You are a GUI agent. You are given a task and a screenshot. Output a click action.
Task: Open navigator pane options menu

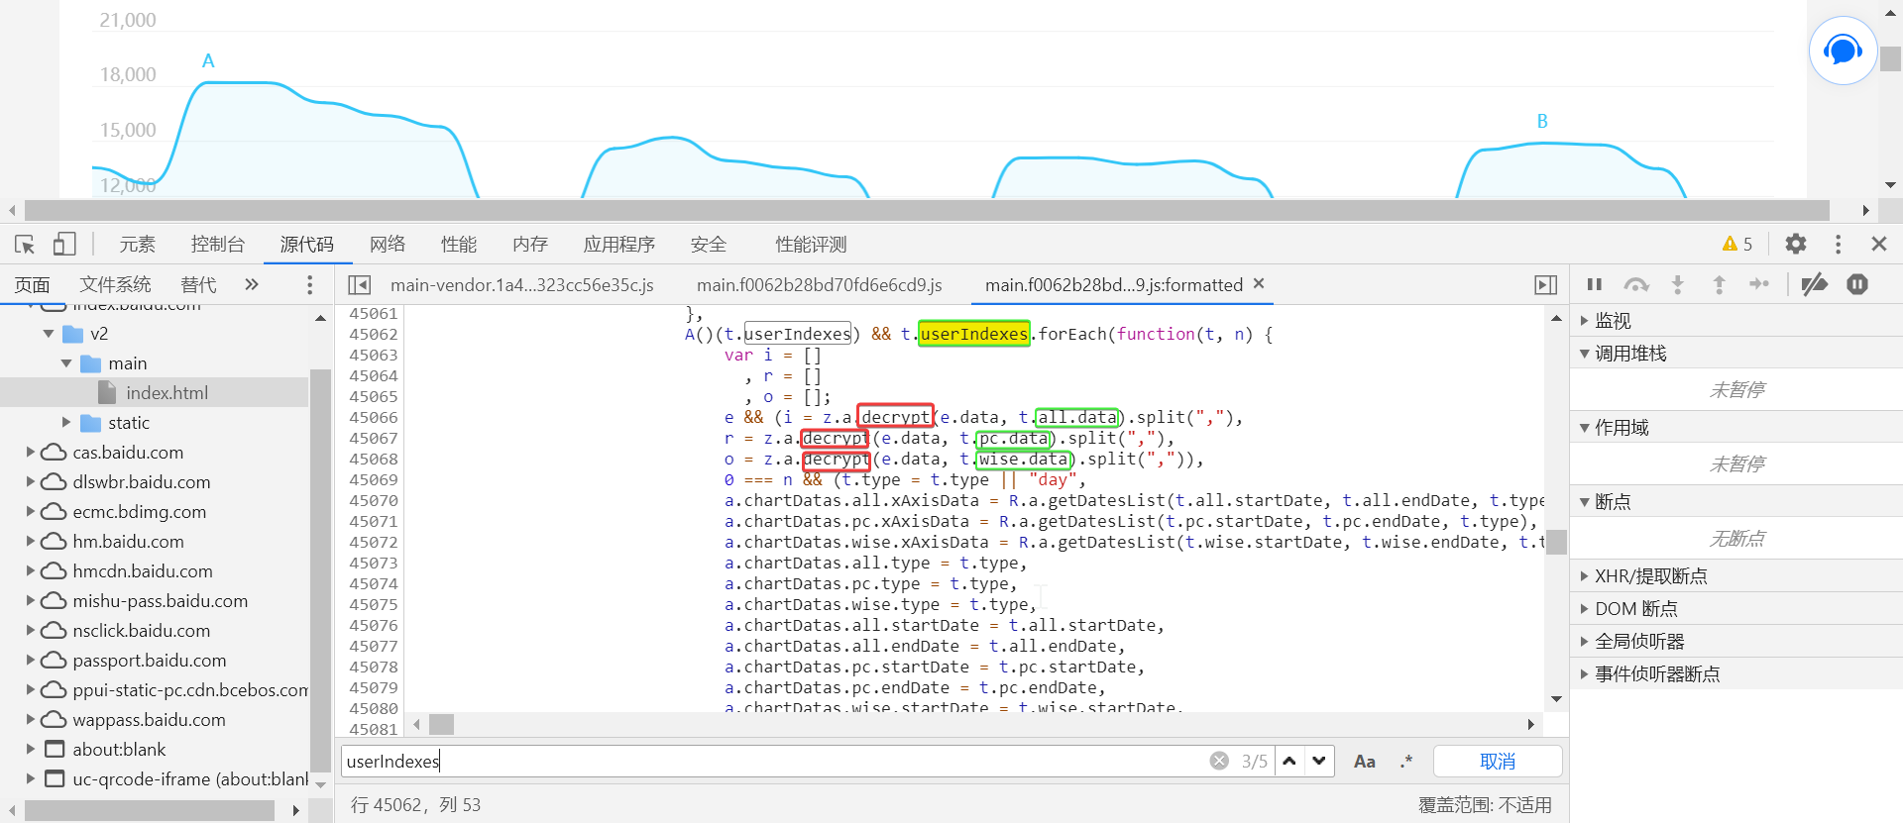[x=310, y=285]
